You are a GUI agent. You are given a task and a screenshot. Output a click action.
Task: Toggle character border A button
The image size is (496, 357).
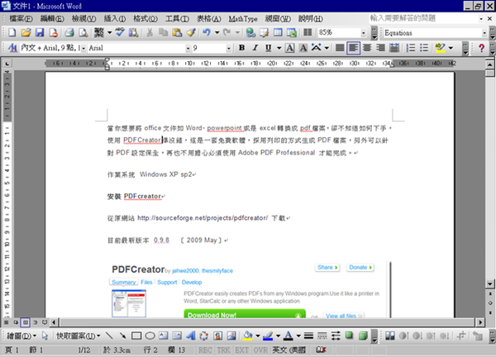click(289, 48)
